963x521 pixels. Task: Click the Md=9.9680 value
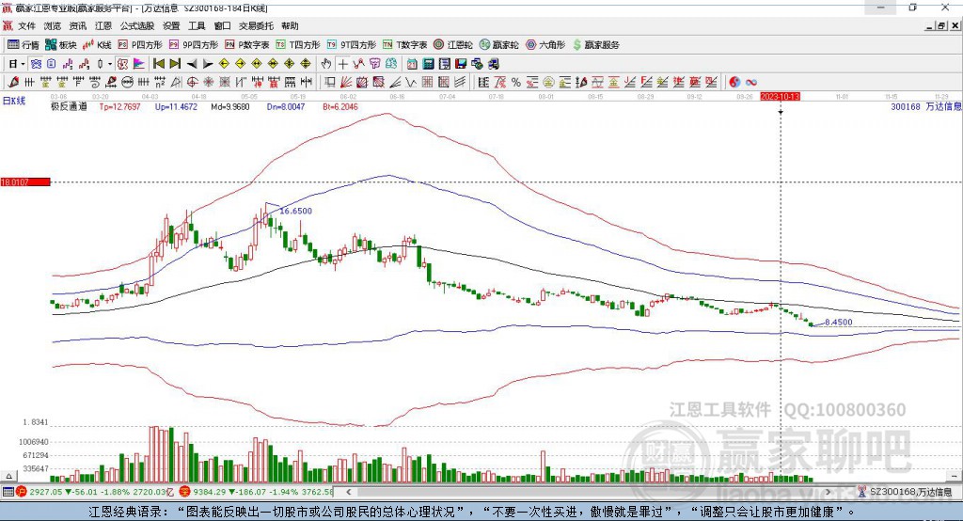[x=230, y=107]
